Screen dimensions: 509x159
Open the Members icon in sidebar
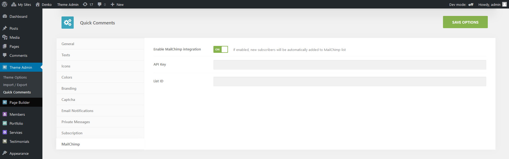point(5,114)
